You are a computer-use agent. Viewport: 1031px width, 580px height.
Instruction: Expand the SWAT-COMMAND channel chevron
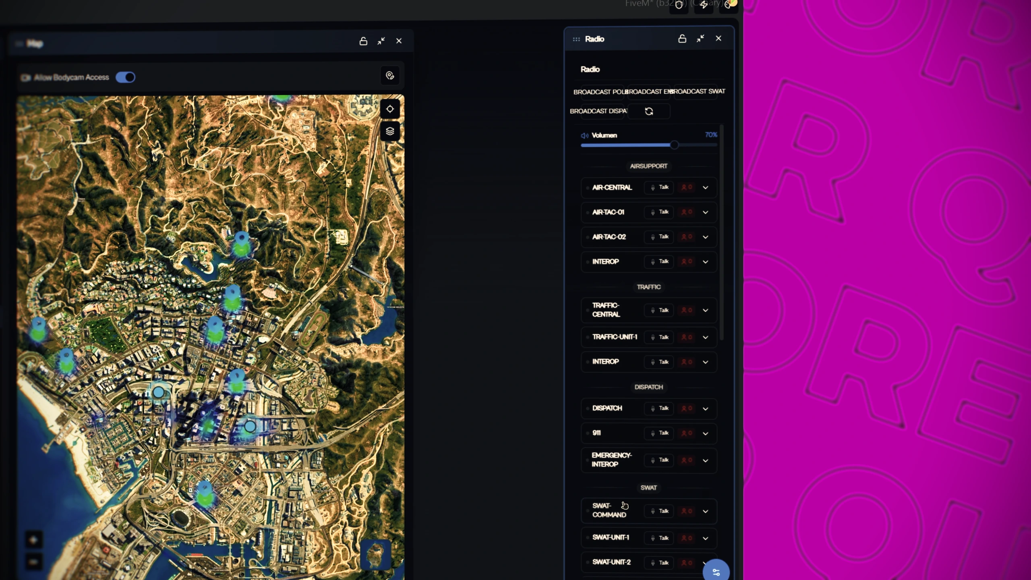706,512
